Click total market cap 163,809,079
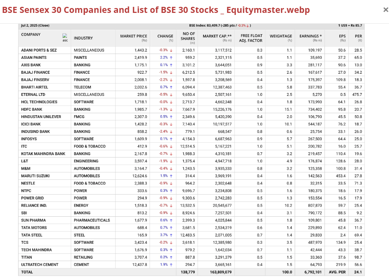The image size is (389, 280). pos(221,272)
